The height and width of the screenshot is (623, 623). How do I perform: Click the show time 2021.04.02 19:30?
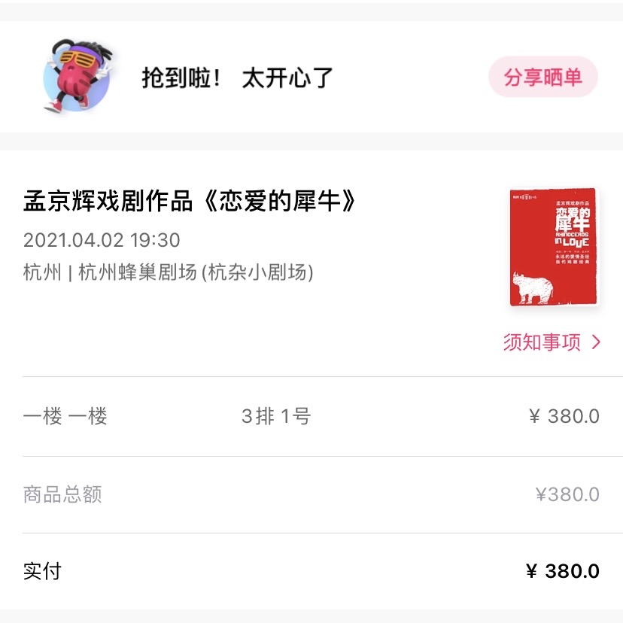tap(102, 240)
